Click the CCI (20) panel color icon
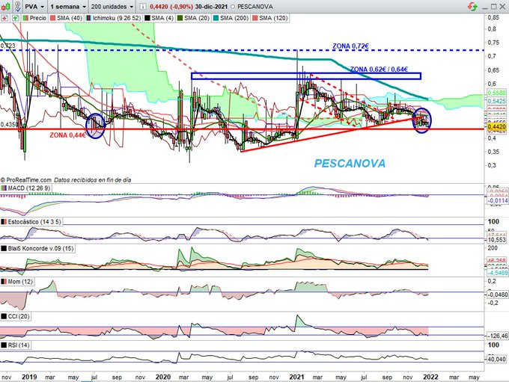The image size is (509, 382). (4, 316)
